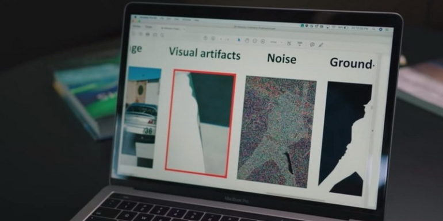Go to next page with down arrow icon
This screenshot has height=221, width=443.
point(213,38)
